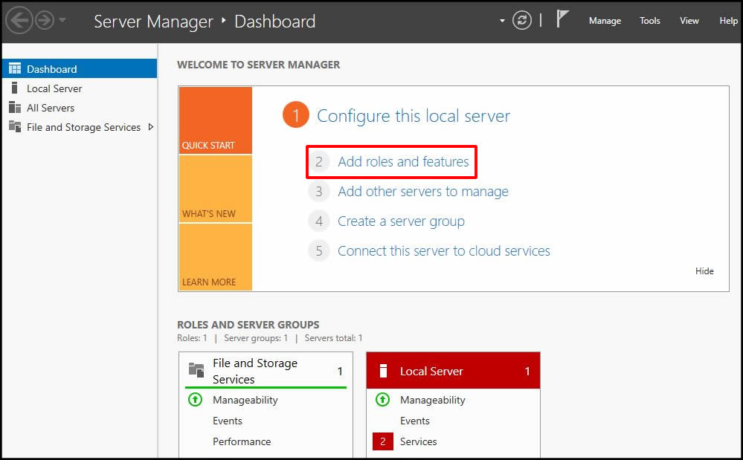Click the Local Server sidebar icon

click(x=14, y=88)
